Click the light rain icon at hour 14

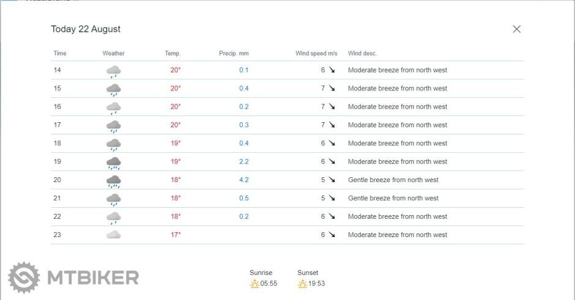tap(113, 71)
